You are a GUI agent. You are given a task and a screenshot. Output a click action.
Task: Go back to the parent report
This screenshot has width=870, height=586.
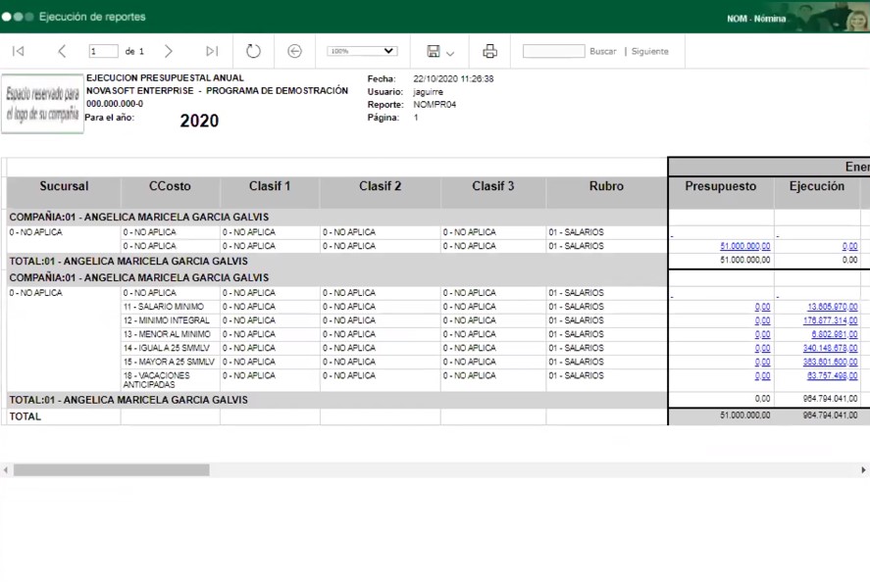click(294, 51)
